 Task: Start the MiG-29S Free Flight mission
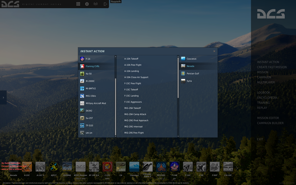(x=134, y=133)
